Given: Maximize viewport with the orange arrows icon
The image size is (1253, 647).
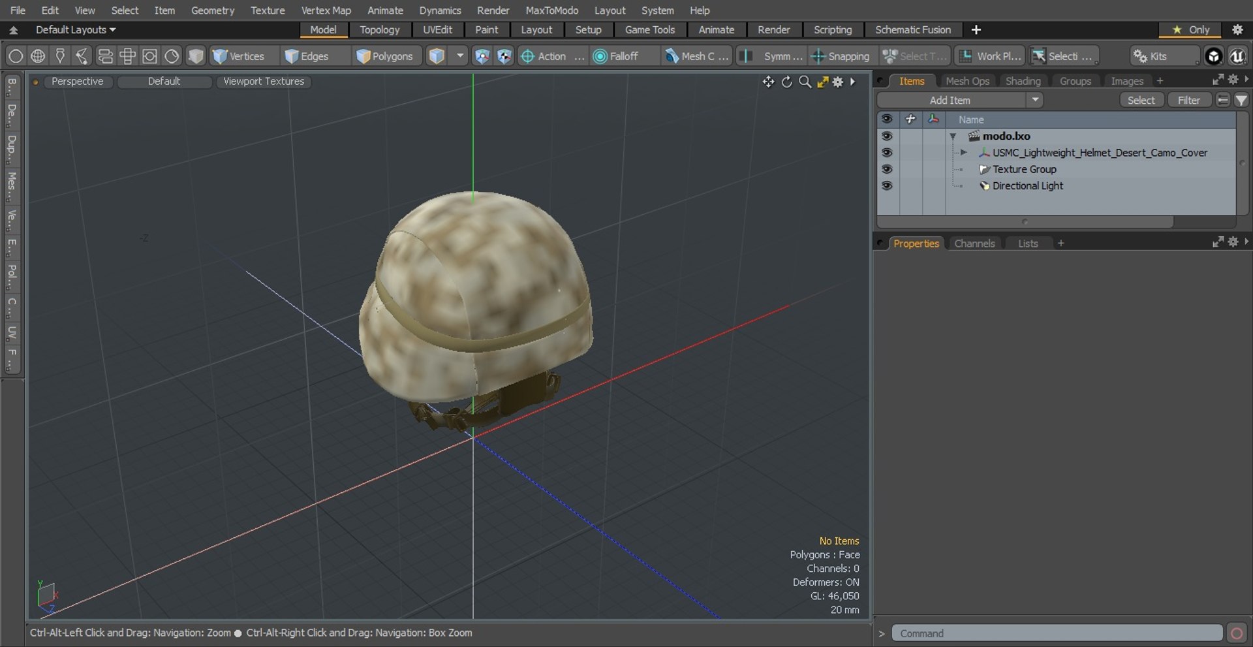Looking at the screenshot, I should pos(822,82).
